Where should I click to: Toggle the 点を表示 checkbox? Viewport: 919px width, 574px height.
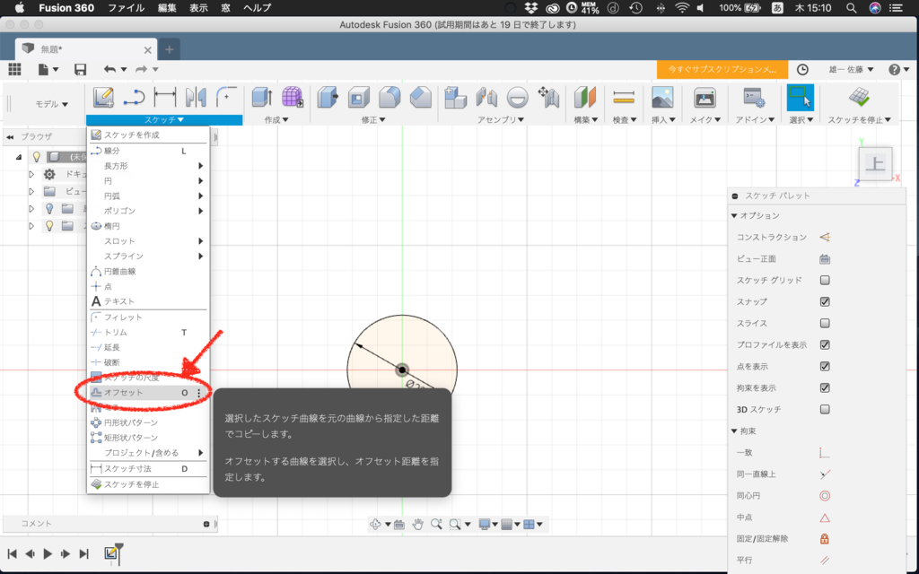point(825,366)
